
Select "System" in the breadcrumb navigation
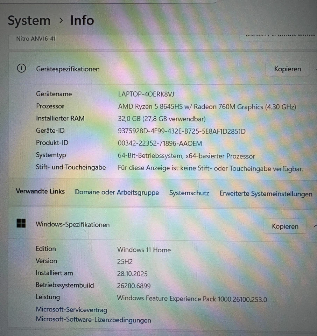(x=29, y=21)
